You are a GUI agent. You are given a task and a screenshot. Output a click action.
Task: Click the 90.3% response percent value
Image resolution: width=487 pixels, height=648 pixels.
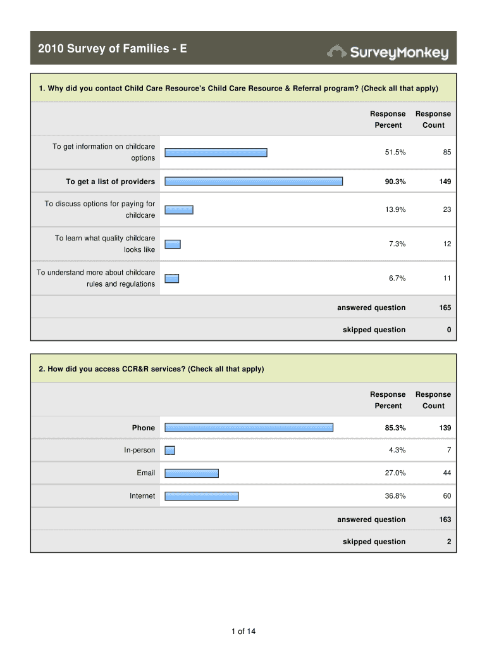395,182
